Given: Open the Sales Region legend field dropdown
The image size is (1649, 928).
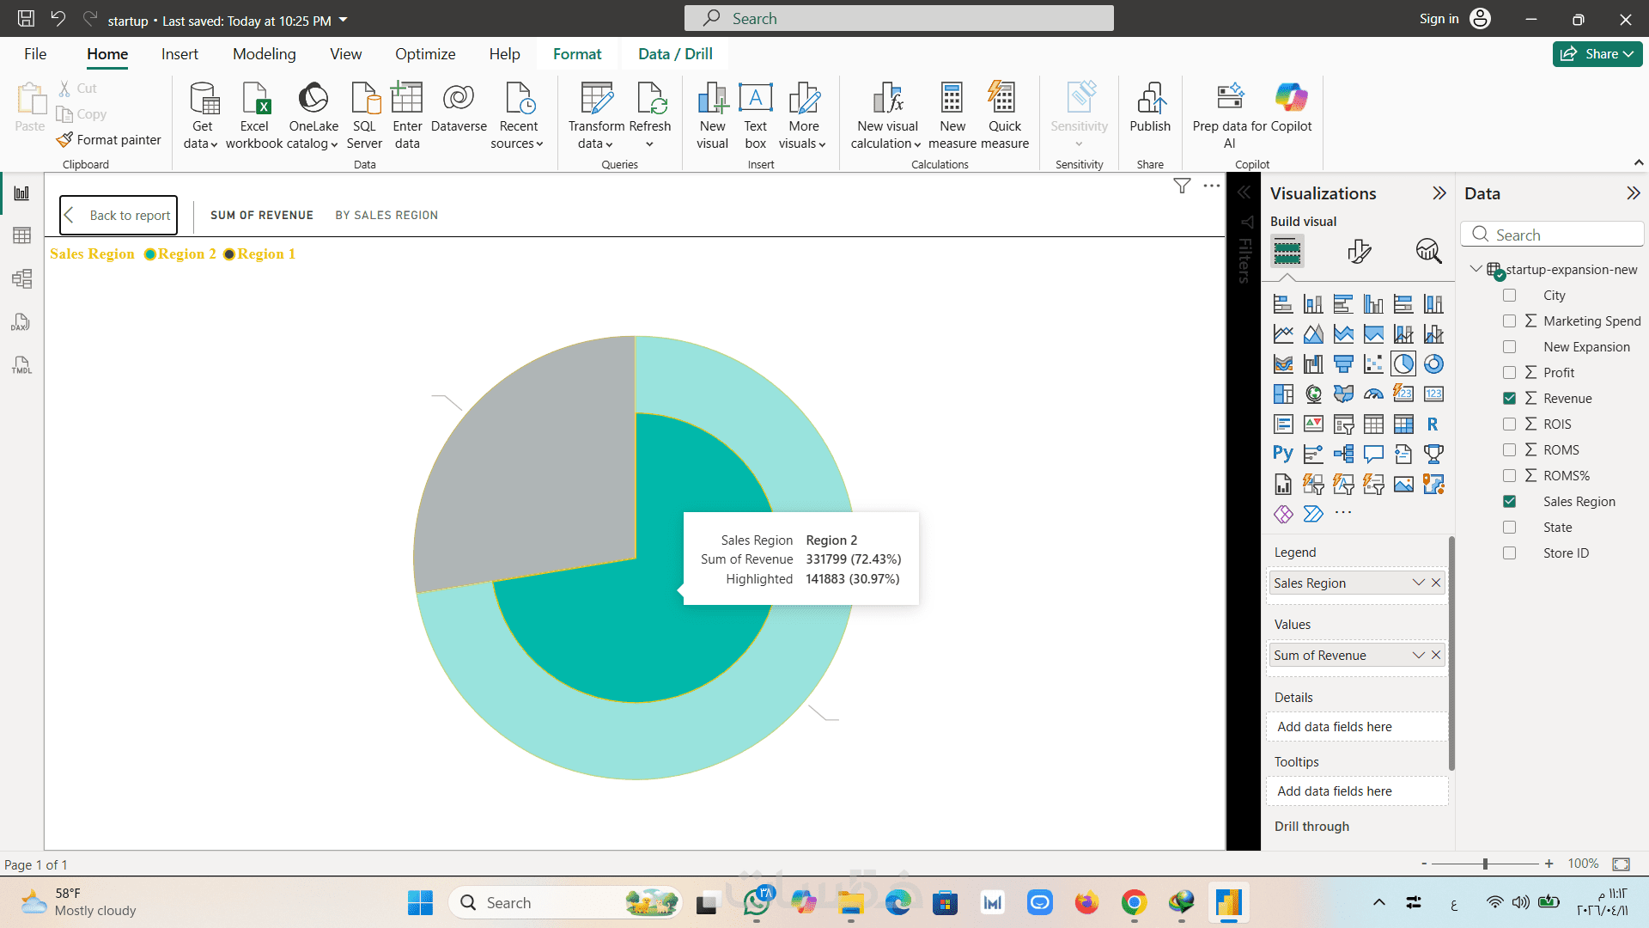Looking at the screenshot, I should click(x=1418, y=583).
